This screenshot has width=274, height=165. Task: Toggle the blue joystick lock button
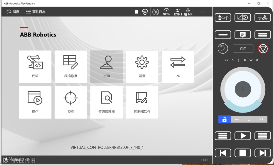pos(224,119)
